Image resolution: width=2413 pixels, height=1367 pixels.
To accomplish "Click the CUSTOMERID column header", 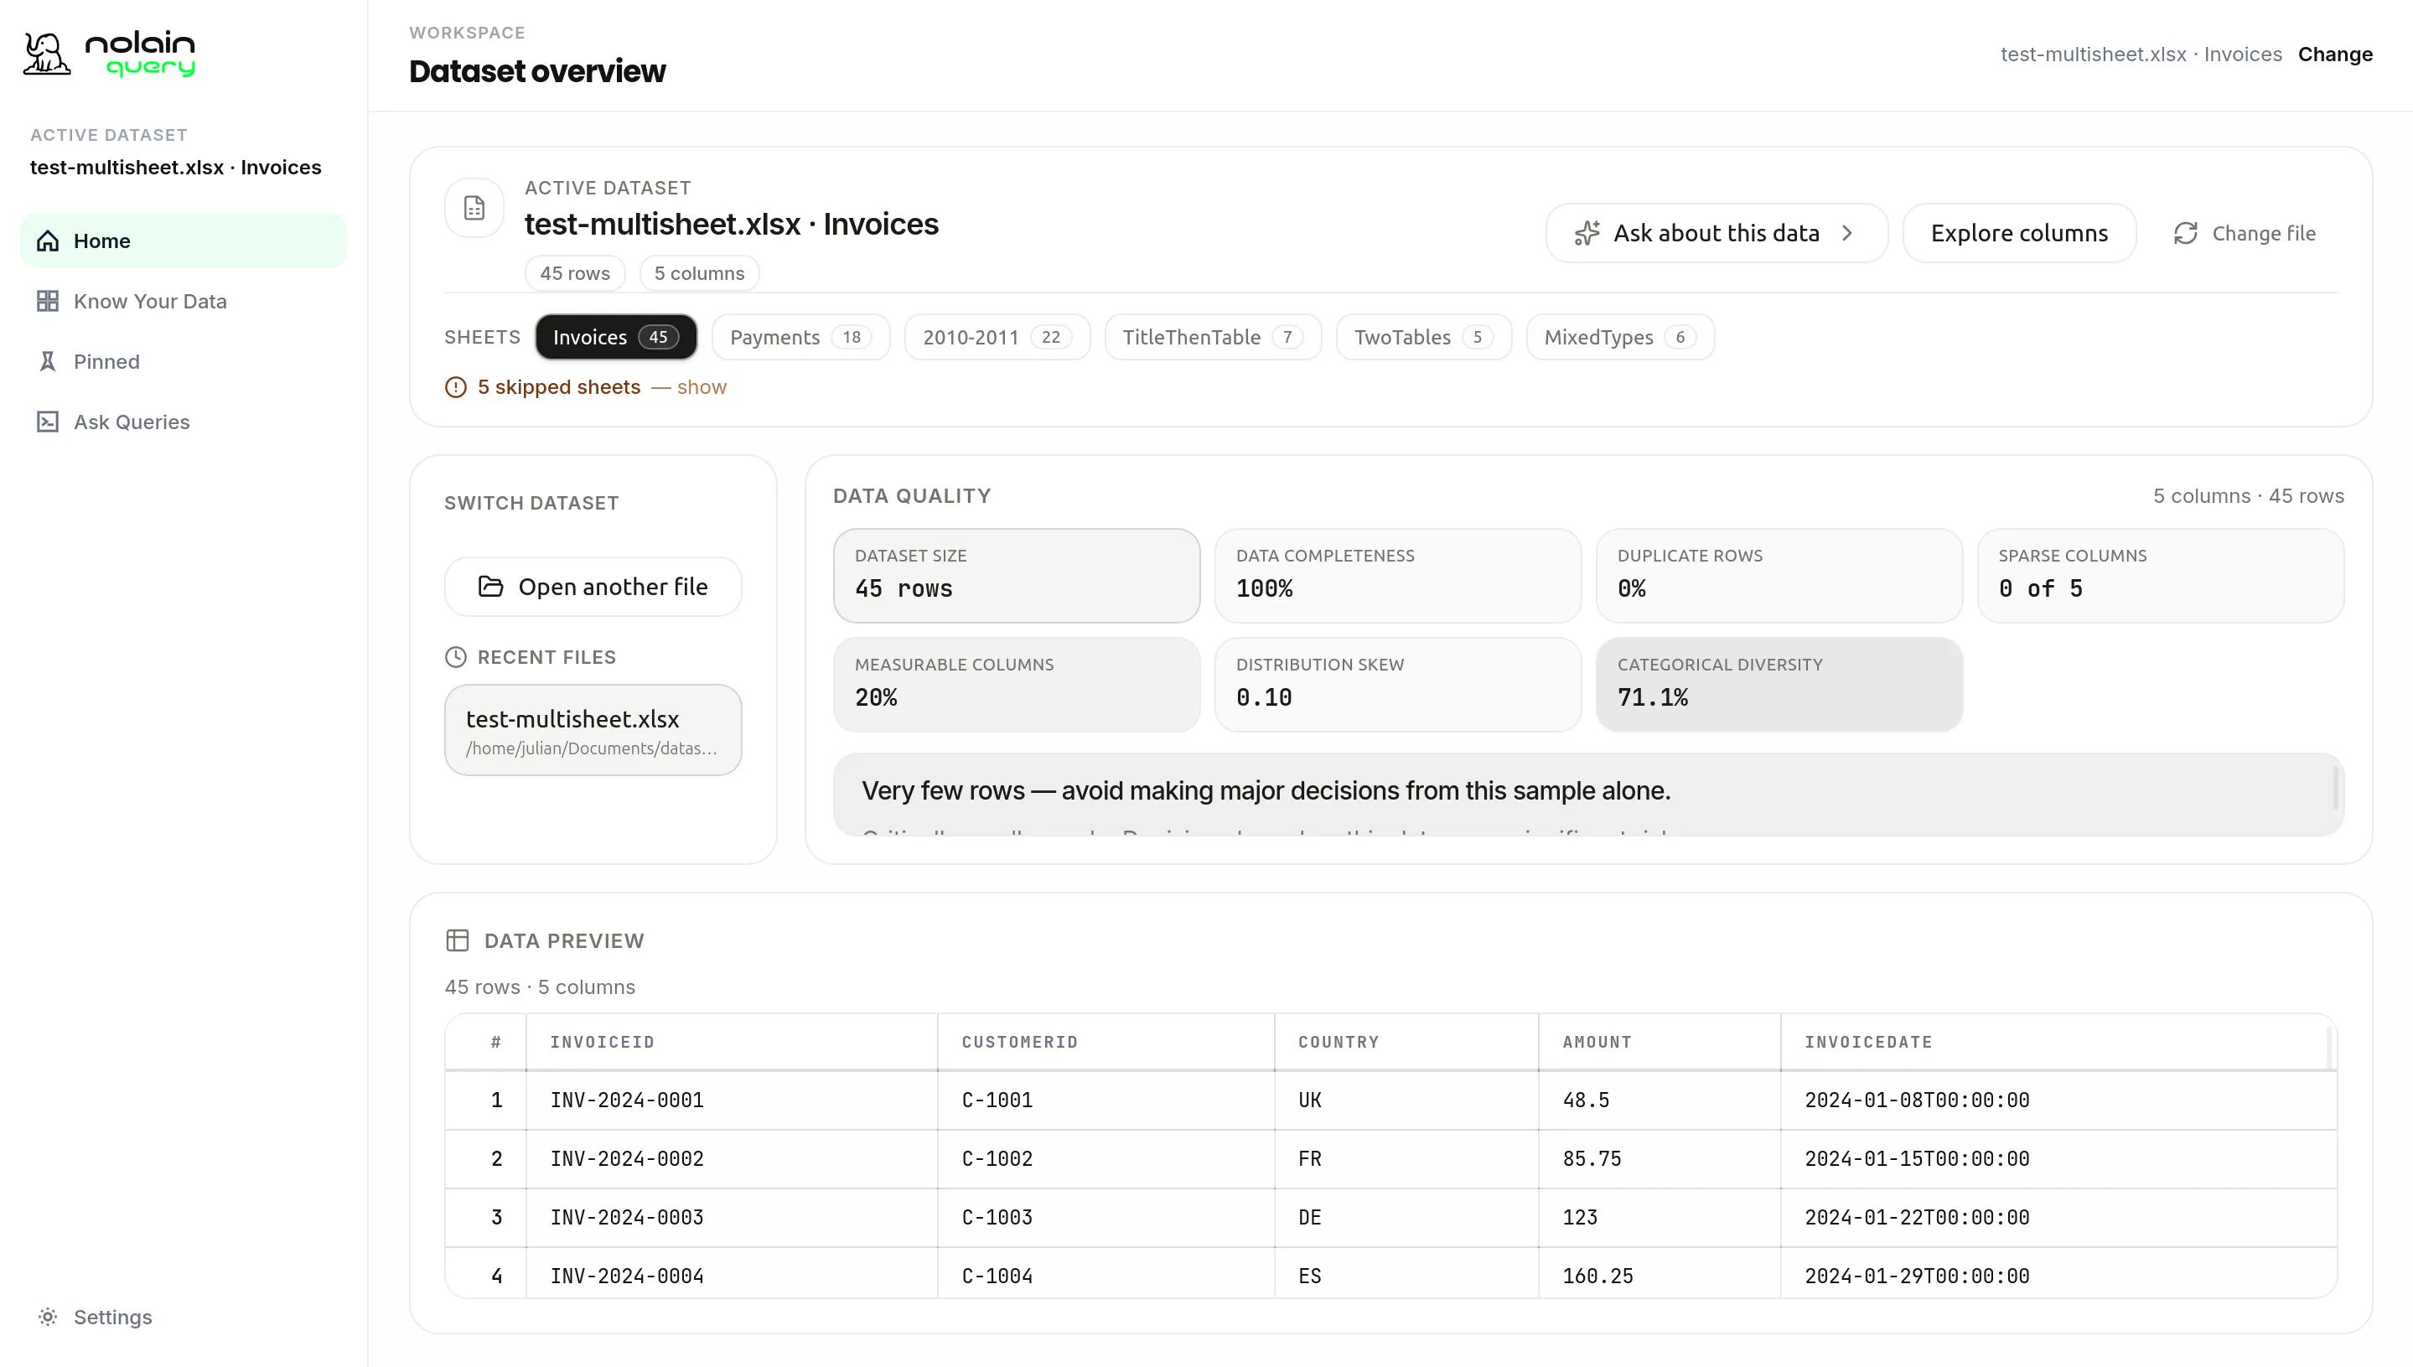I will (x=1106, y=1042).
